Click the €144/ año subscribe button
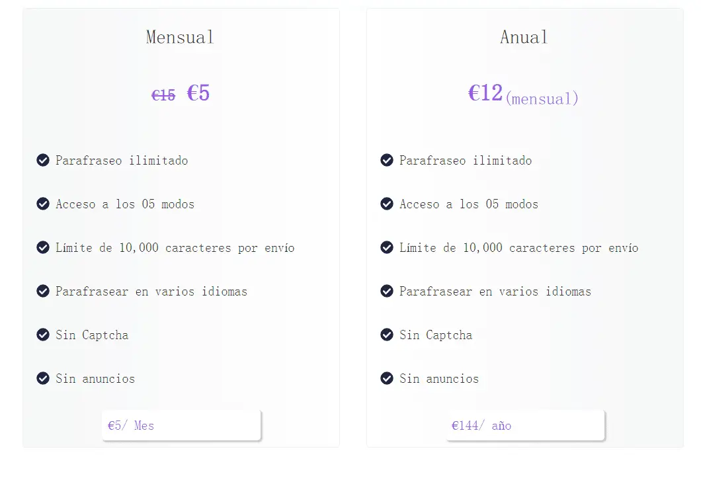Image resolution: width=701 pixels, height=478 pixels. (525, 425)
